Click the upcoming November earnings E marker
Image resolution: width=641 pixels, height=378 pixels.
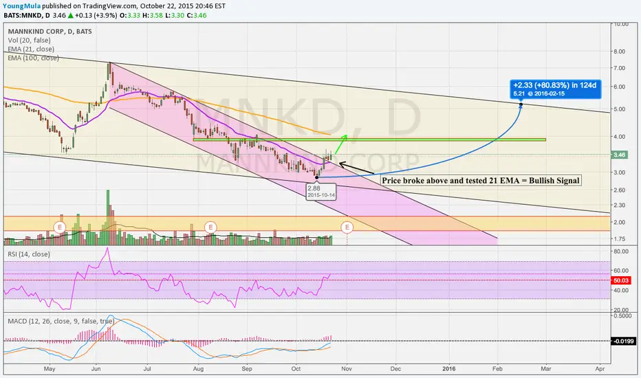347,227
